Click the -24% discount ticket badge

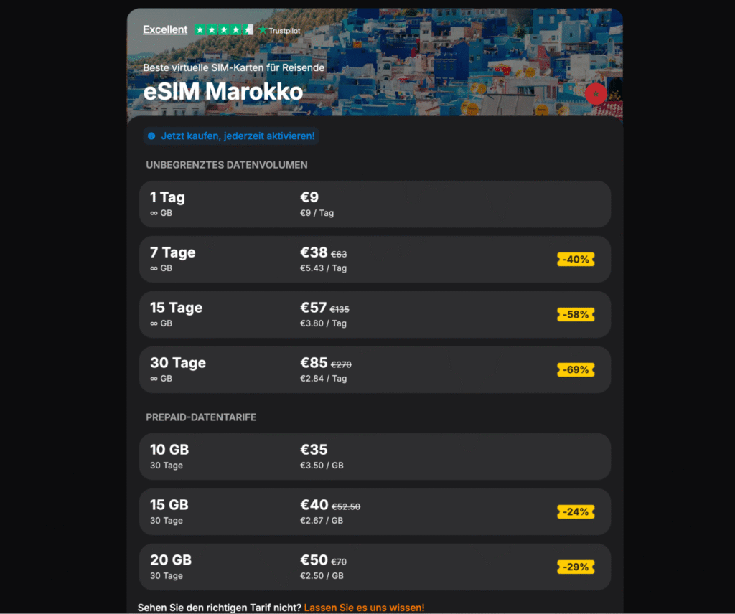576,511
